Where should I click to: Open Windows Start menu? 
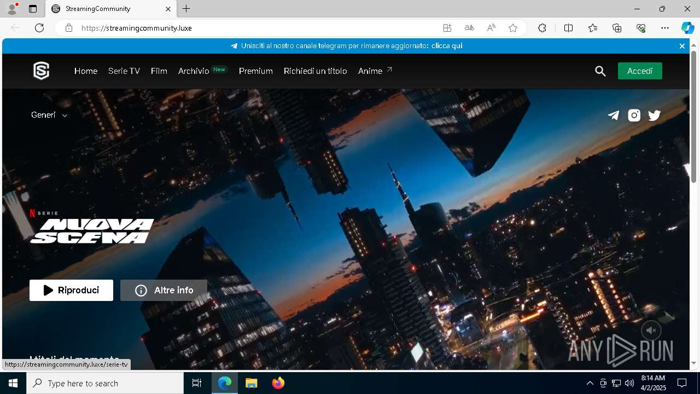[13, 383]
